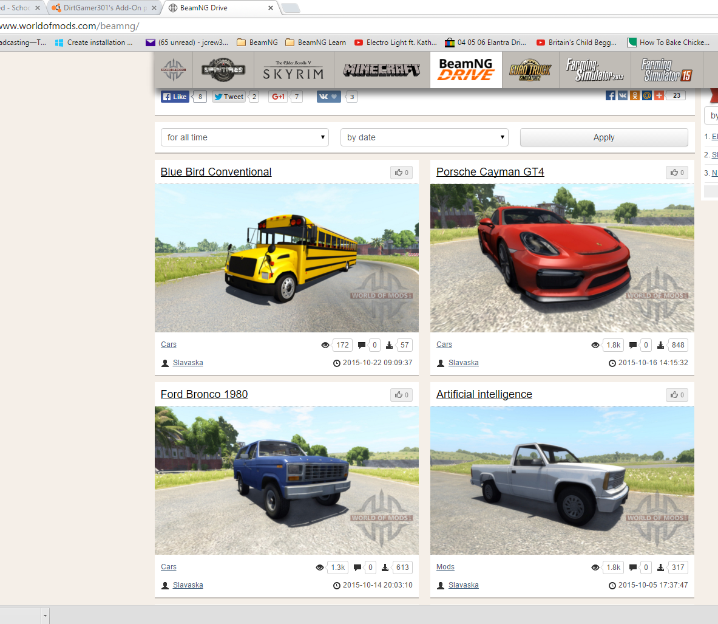Select the Euro Truck Simulator 2 tab

pos(530,70)
